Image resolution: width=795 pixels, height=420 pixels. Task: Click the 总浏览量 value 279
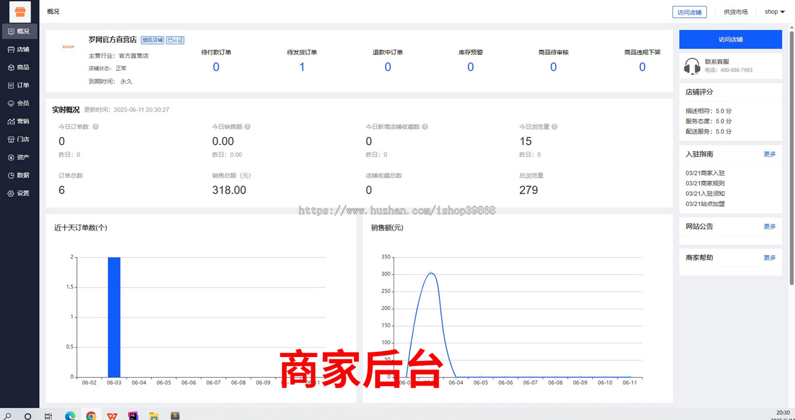point(529,190)
